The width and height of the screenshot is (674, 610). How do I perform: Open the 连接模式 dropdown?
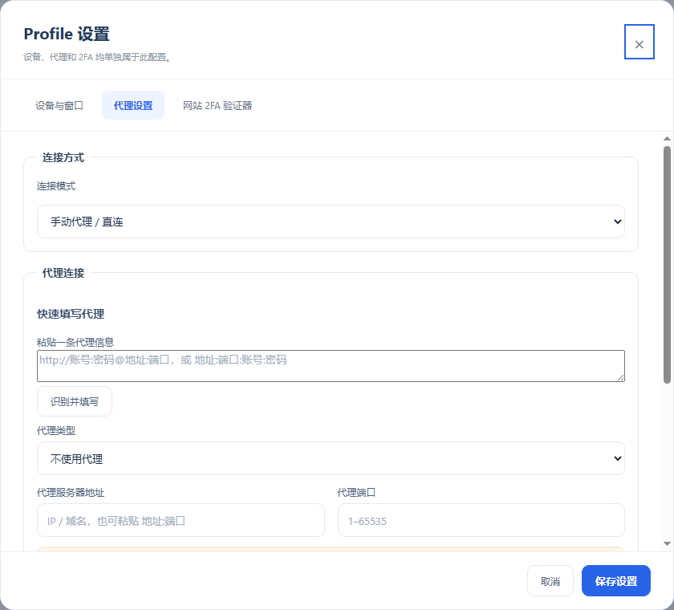[331, 222]
